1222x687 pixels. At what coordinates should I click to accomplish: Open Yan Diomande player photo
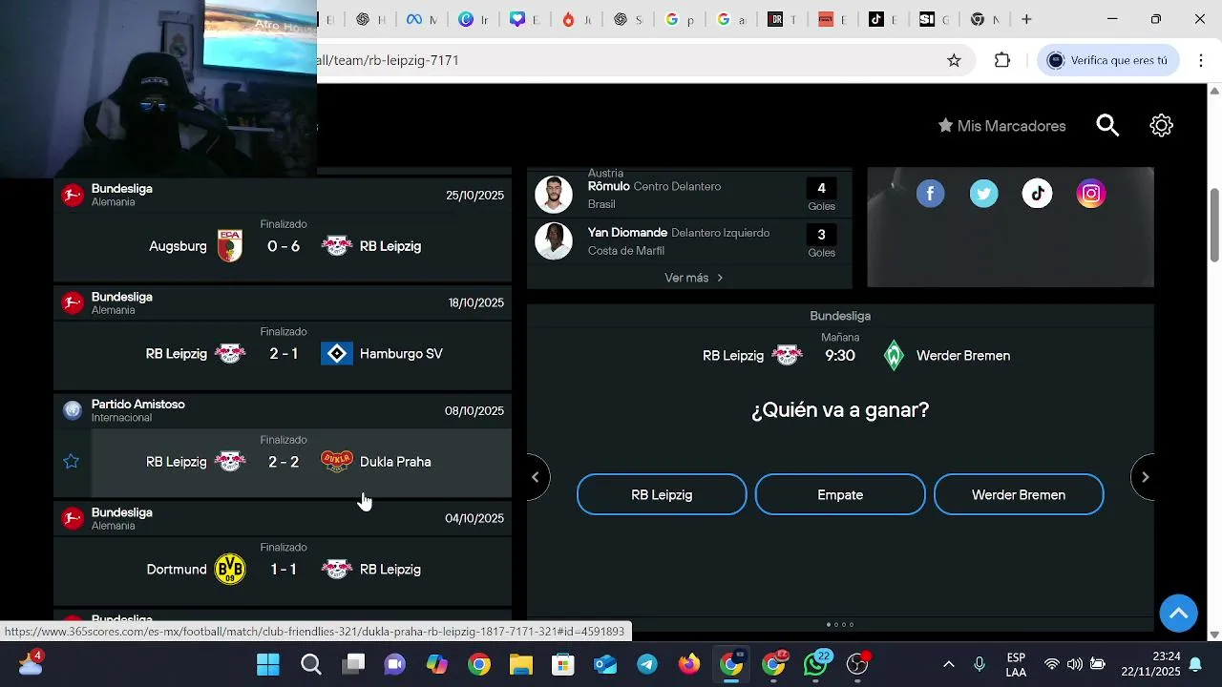tap(554, 241)
